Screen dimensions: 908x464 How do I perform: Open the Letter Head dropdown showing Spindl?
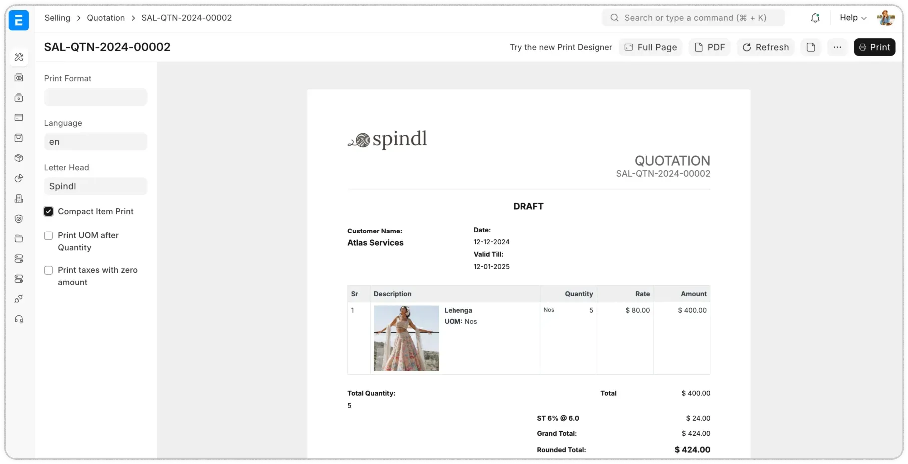point(95,186)
